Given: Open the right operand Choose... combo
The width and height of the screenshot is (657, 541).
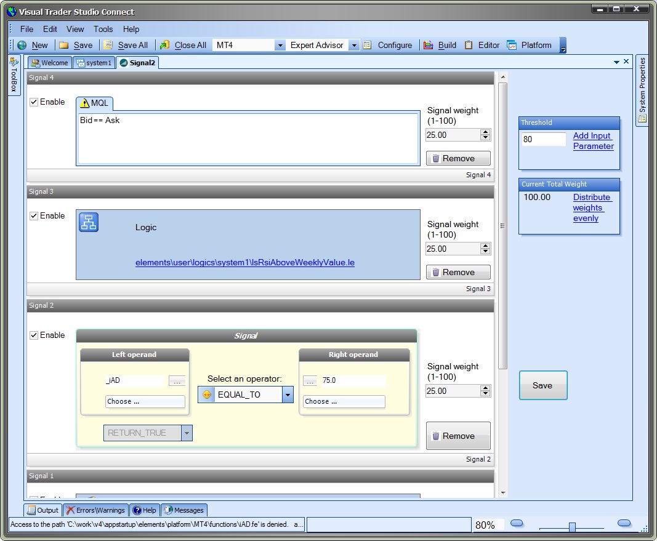Looking at the screenshot, I should 344,401.
